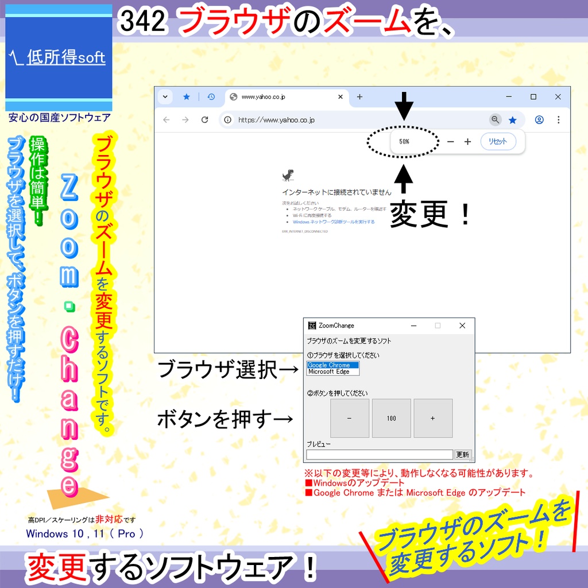The image size is (588, 588).
Task: Minimize the ZoomChange window
Action: pos(414,326)
